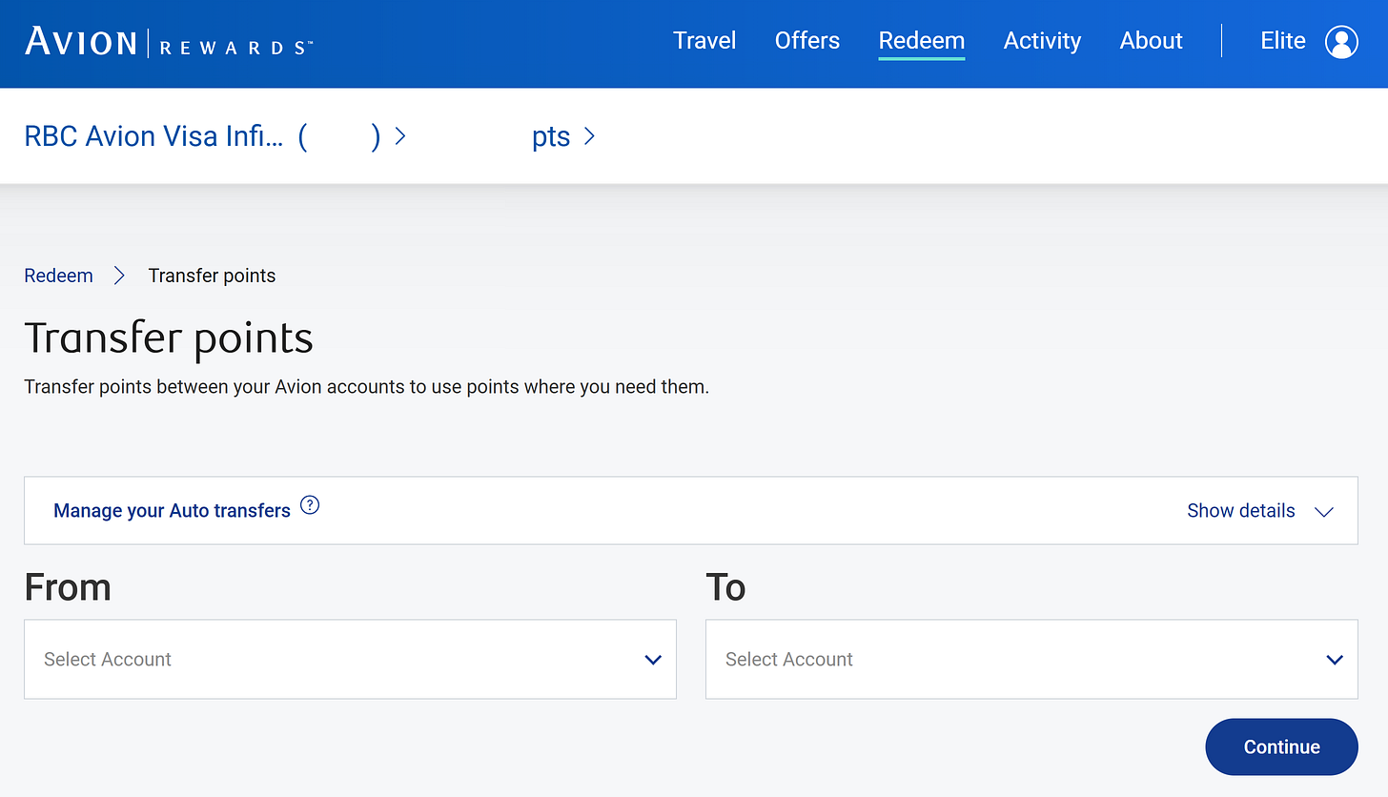
Task: Open the Offers menu
Action: [807, 41]
